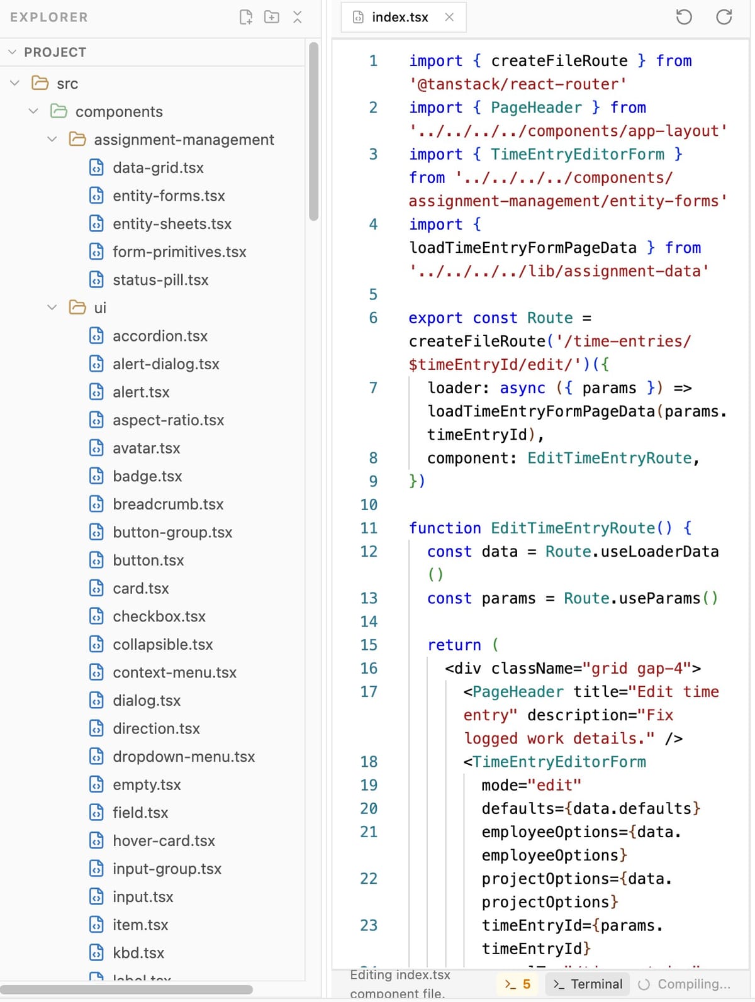
Task: Click the 'mode="edit"' attribute in code
Action: tap(532, 785)
